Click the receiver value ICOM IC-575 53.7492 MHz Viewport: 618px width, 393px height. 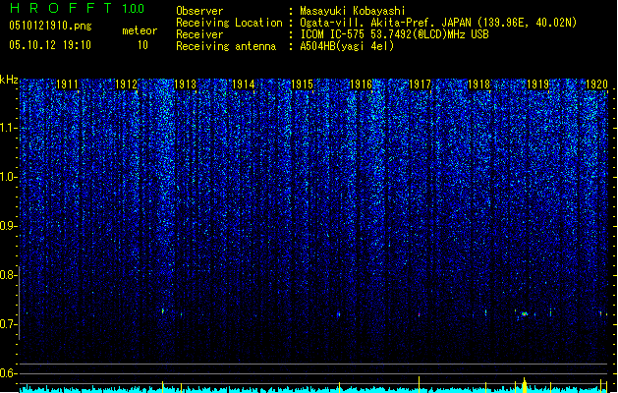pyautogui.click(x=395, y=34)
